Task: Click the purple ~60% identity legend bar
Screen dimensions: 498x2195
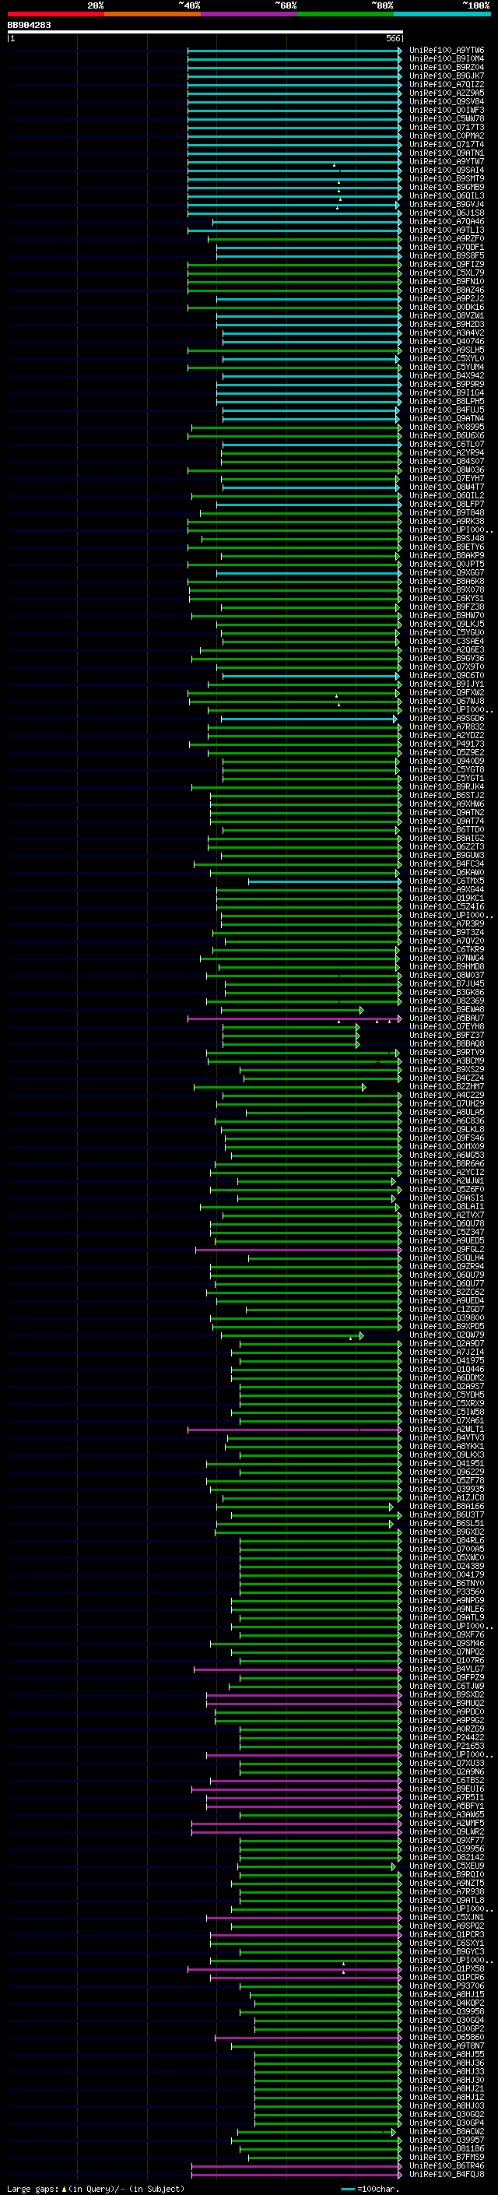Action: click(x=250, y=14)
